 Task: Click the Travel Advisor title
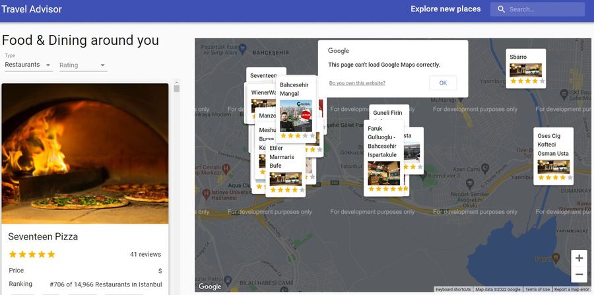pos(32,9)
